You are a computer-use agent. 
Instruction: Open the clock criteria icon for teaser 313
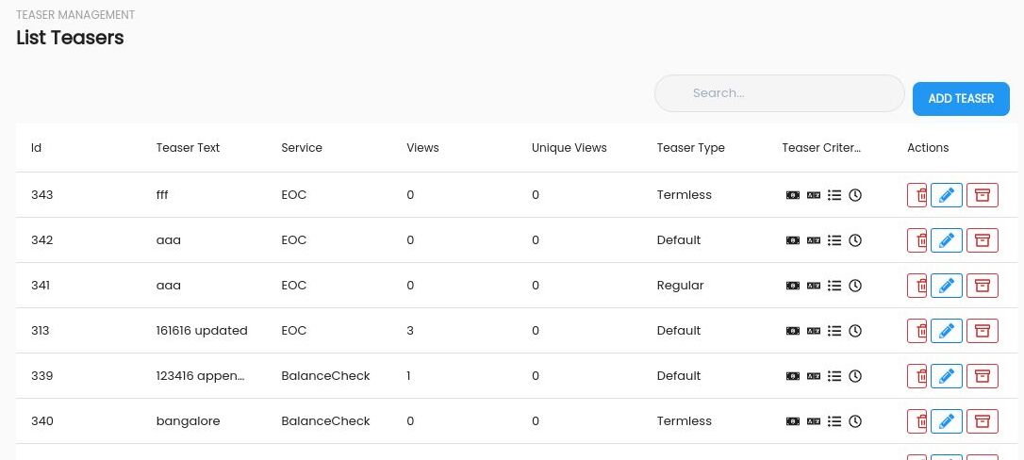click(x=855, y=331)
